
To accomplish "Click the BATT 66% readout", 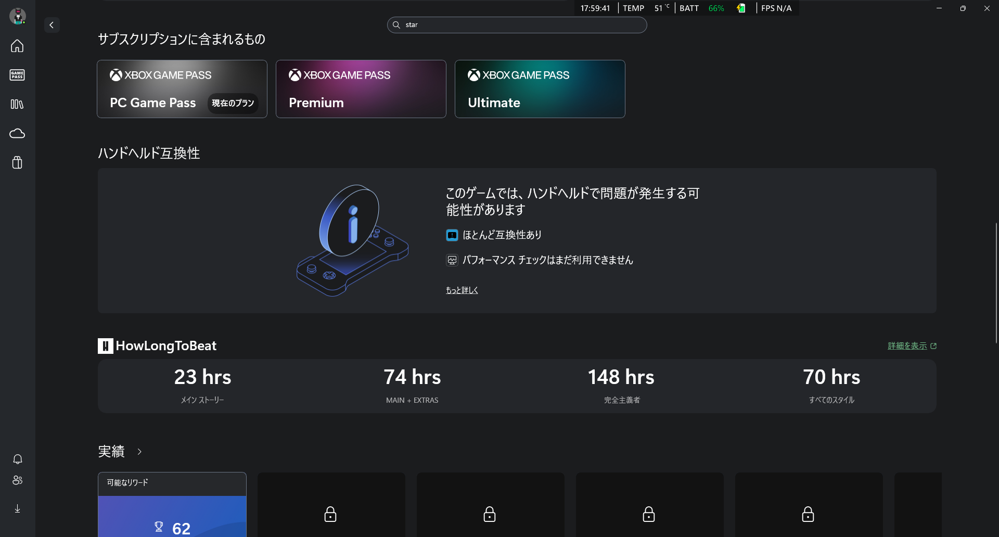I will 702,8.
